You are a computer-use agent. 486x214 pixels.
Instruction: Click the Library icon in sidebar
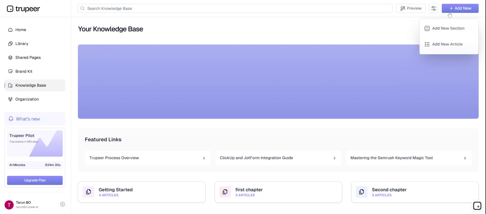(x=10, y=44)
